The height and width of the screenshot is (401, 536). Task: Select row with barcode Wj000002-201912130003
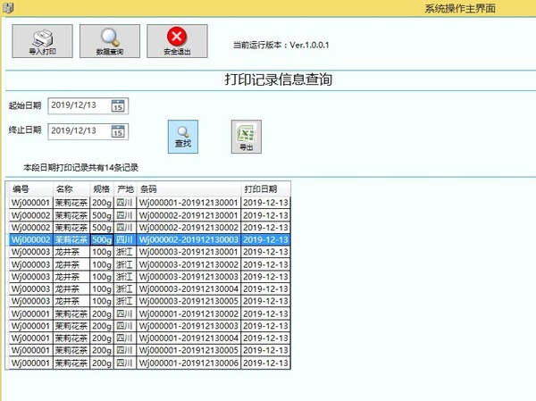[x=188, y=240]
